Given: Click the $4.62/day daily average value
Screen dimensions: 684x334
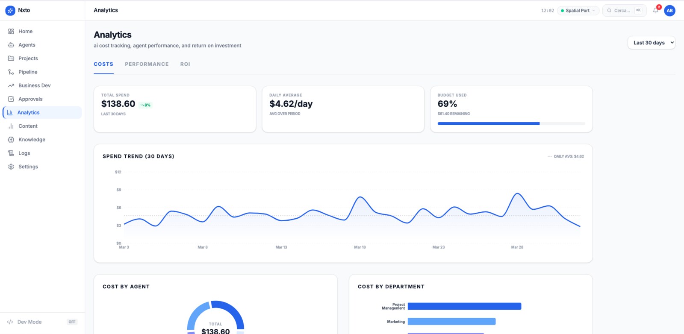Looking at the screenshot, I should 291,104.
